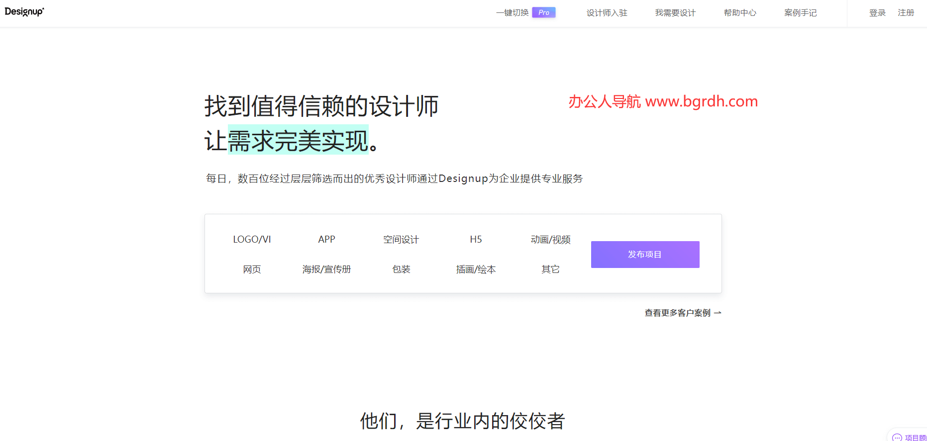The height and width of the screenshot is (441, 927).
Task: Select the LOGO/VI category
Action: tap(252, 239)
